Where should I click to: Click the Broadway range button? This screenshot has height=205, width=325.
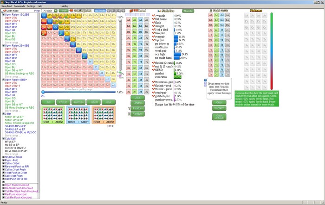(78, 102)
